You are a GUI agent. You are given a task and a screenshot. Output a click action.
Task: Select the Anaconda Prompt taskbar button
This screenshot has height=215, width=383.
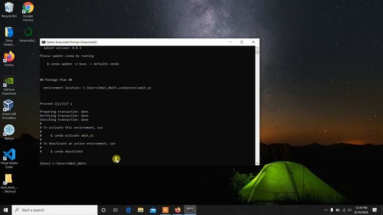190,210
